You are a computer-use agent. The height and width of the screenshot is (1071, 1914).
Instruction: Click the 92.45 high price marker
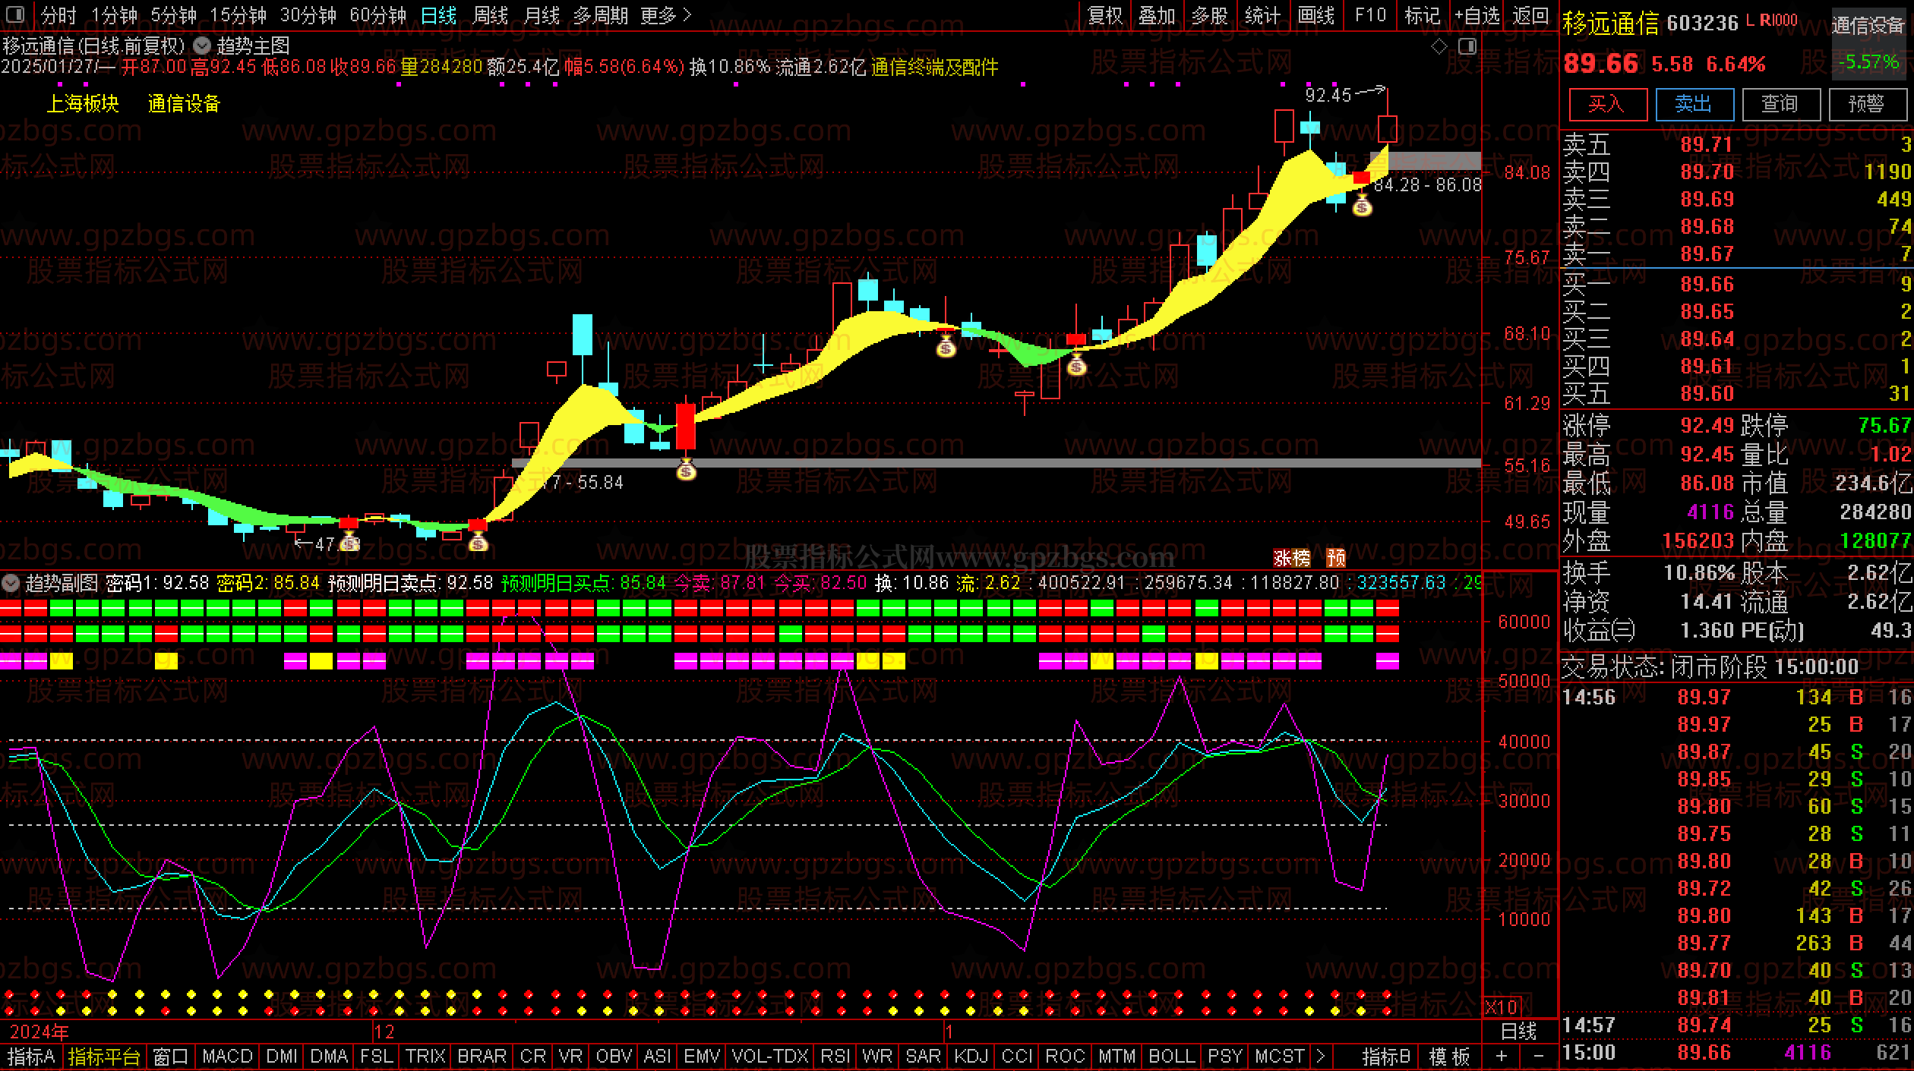[x=1328, y=95]
